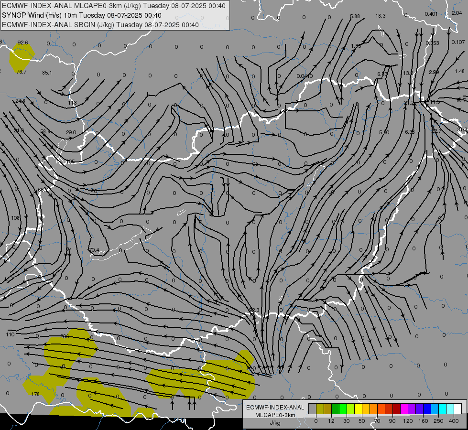Click the 5.50 map value
Screen dimensions: 468x430
[384, 132]
